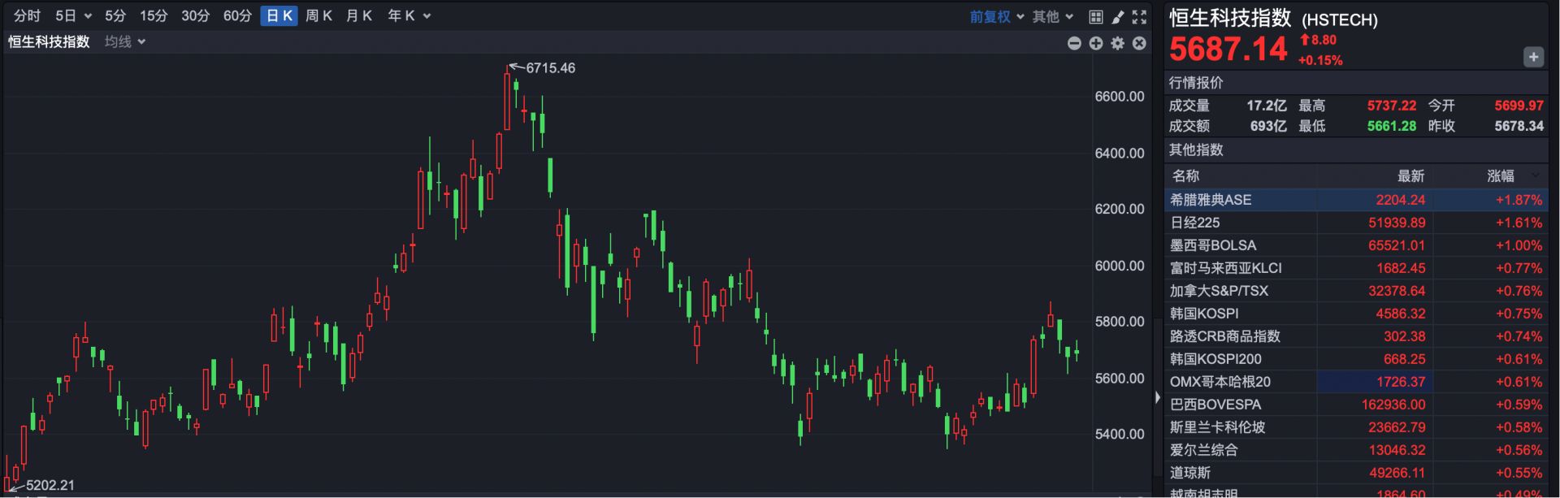
Task: Collapse the right side panel arrow
Action: (x=1158, y=398)
